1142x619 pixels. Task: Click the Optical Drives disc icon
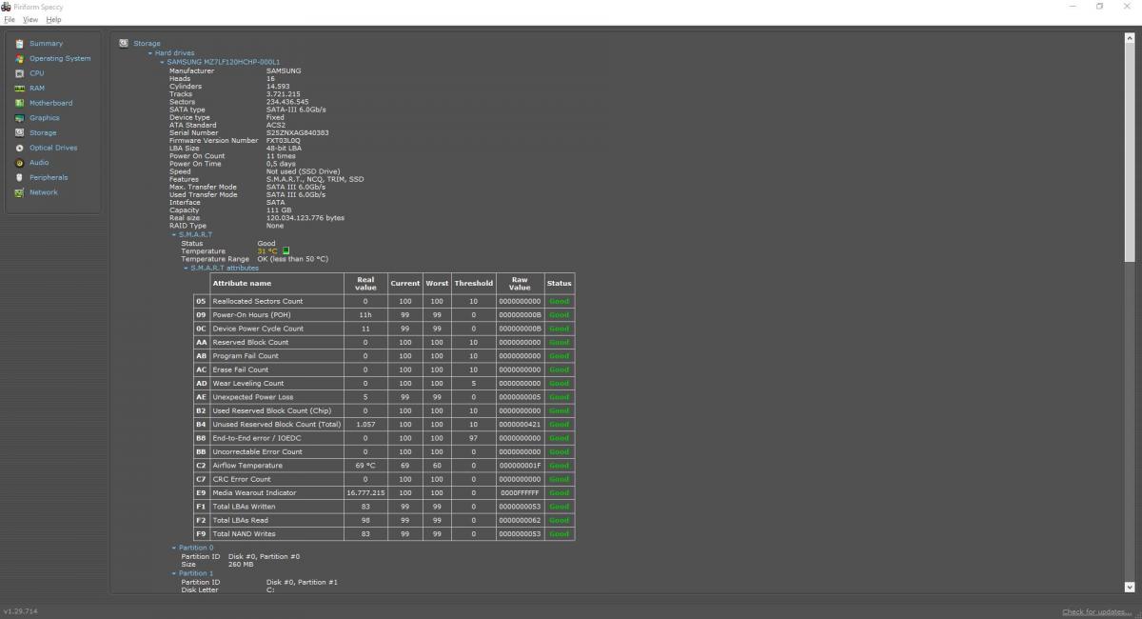point(19,148)
